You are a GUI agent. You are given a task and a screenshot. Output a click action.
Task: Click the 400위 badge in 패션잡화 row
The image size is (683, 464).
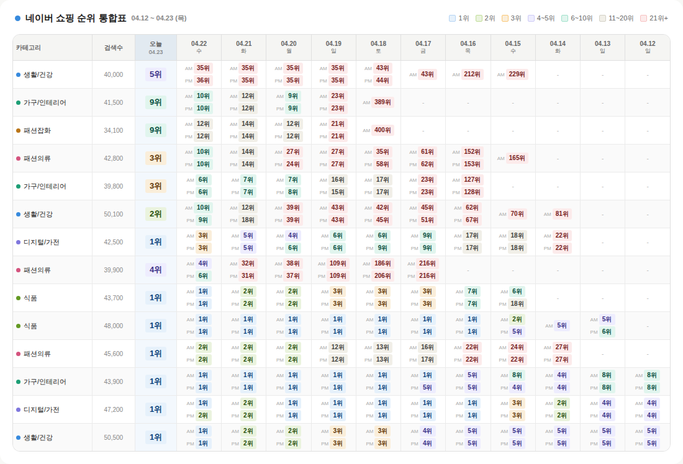click(382, 130)
